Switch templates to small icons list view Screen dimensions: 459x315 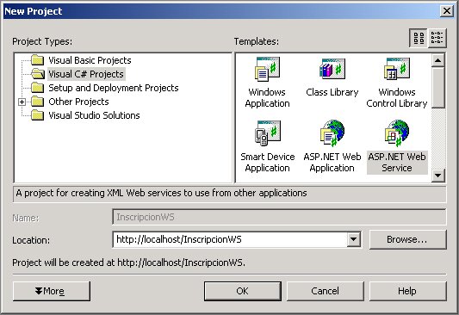point(437,38)
